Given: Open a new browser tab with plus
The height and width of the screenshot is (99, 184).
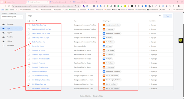Looking at the screenshot, I should [96, 2].
